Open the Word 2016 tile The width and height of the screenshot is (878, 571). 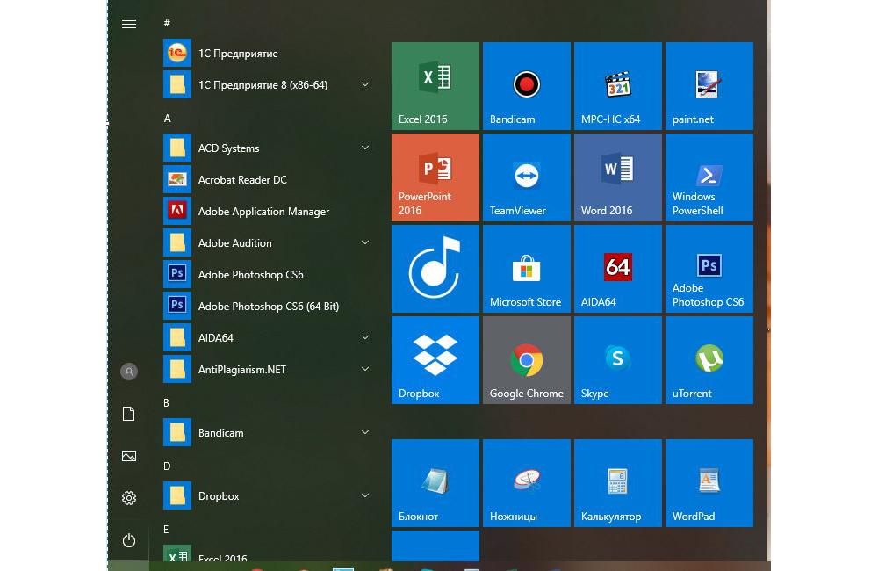[617, 177]
